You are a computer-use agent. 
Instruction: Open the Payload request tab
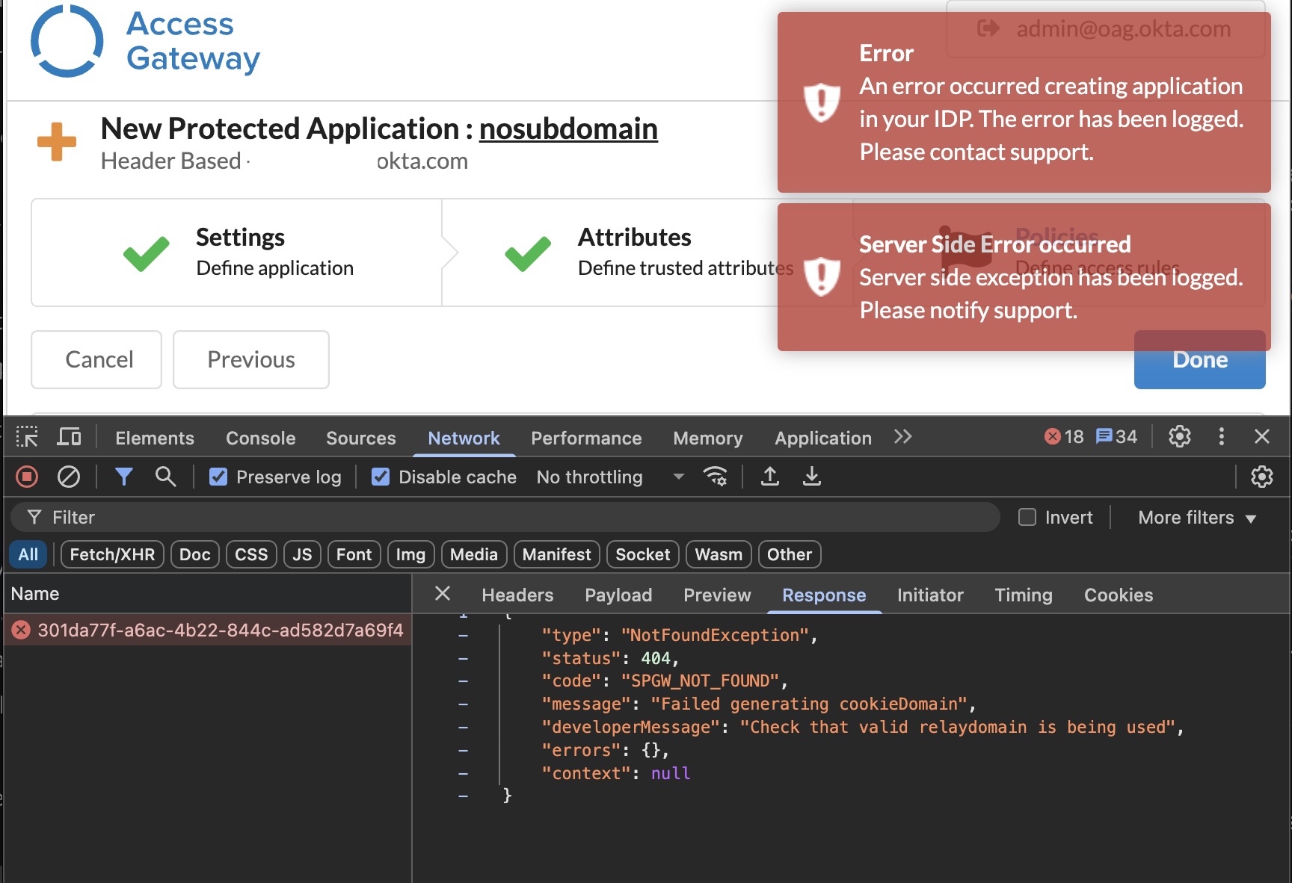618,595
